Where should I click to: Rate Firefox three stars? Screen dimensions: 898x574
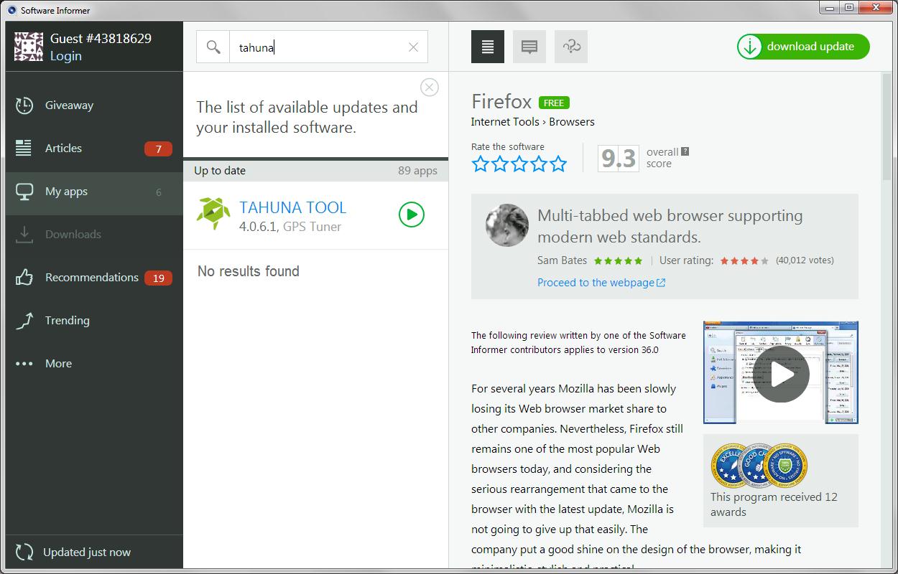click(x=519, y=164)
